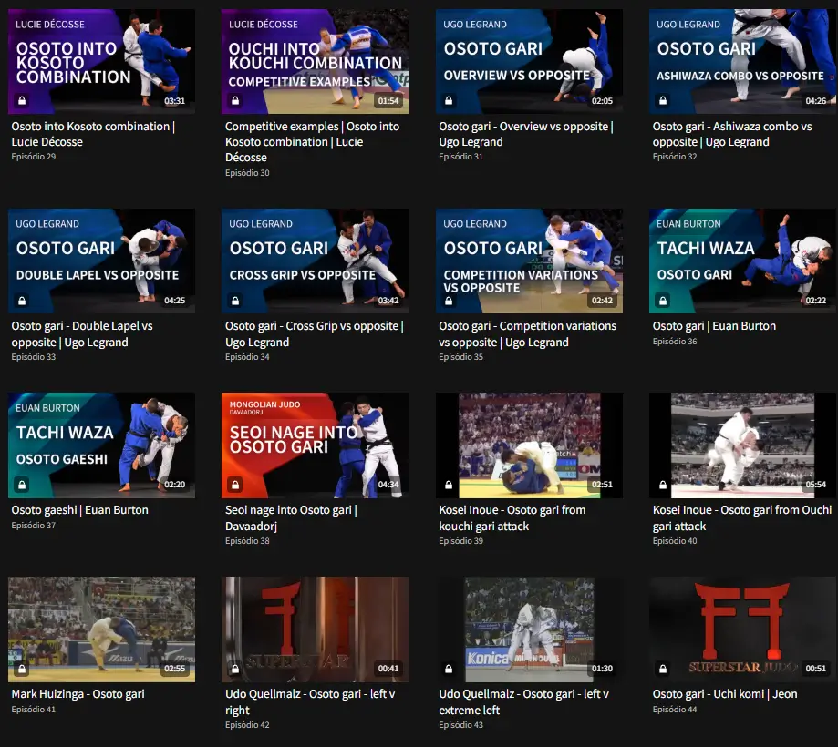Image resolution: width=838 pixels, height=747 pixels.
Task: Open 'Seoi nage into Osoto gari | Davaadorj' title
Action: click(x=291, y=518)
